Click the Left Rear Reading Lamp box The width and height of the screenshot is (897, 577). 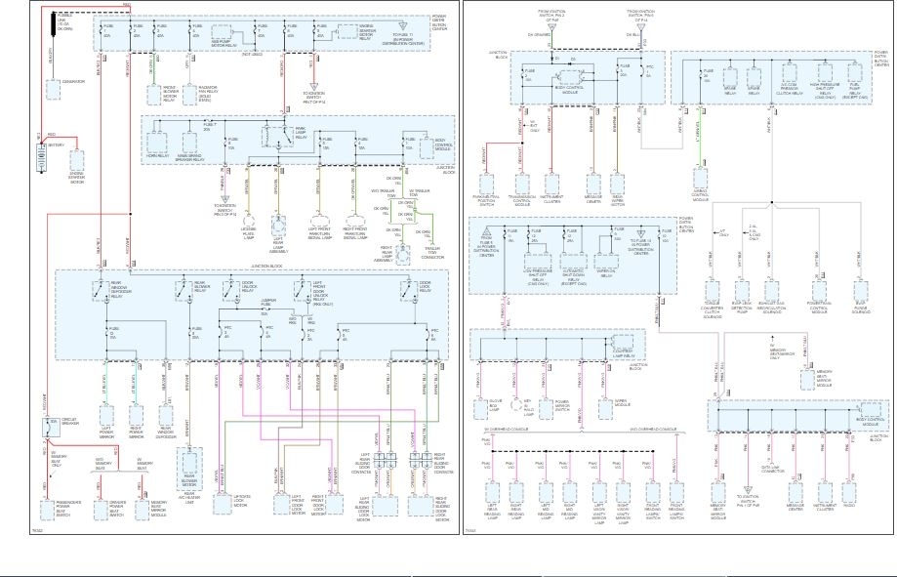[492, 493]
